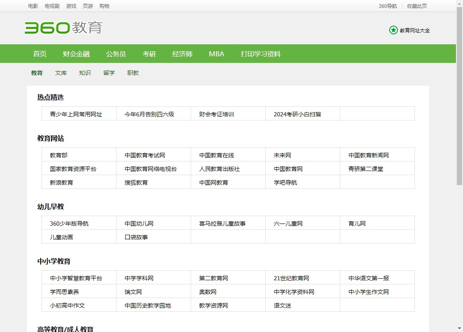Open the 口袋故事 link

[136, 237]
